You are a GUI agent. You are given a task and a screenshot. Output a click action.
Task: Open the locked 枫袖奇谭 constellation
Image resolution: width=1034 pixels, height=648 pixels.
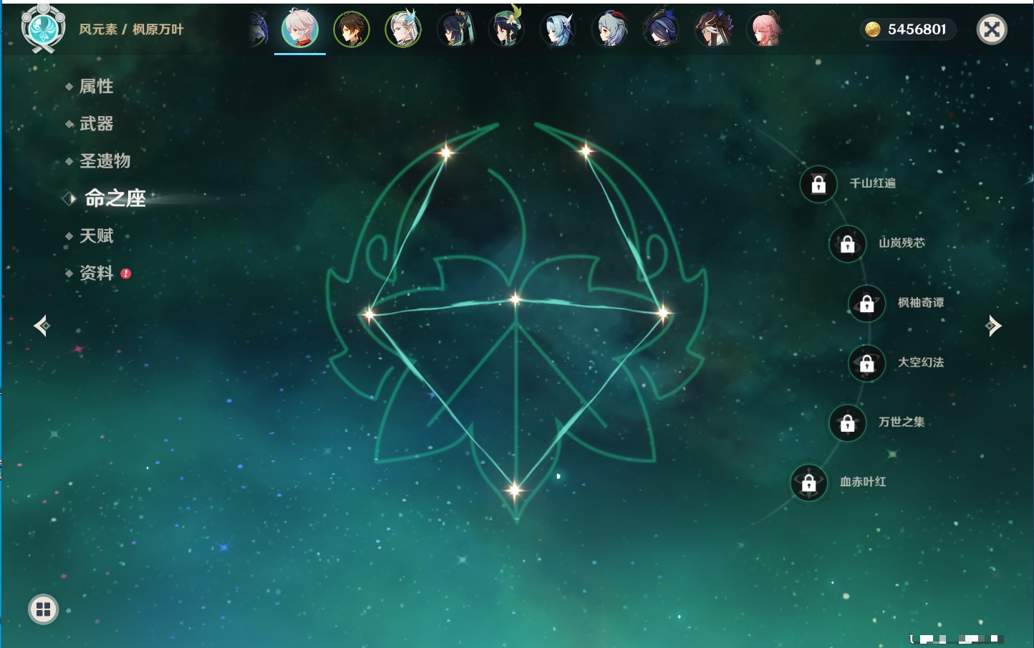[x=867, y=304]
